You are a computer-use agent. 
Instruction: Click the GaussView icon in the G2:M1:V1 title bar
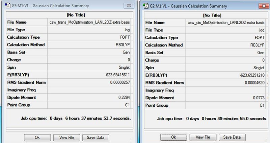point(146,6)
